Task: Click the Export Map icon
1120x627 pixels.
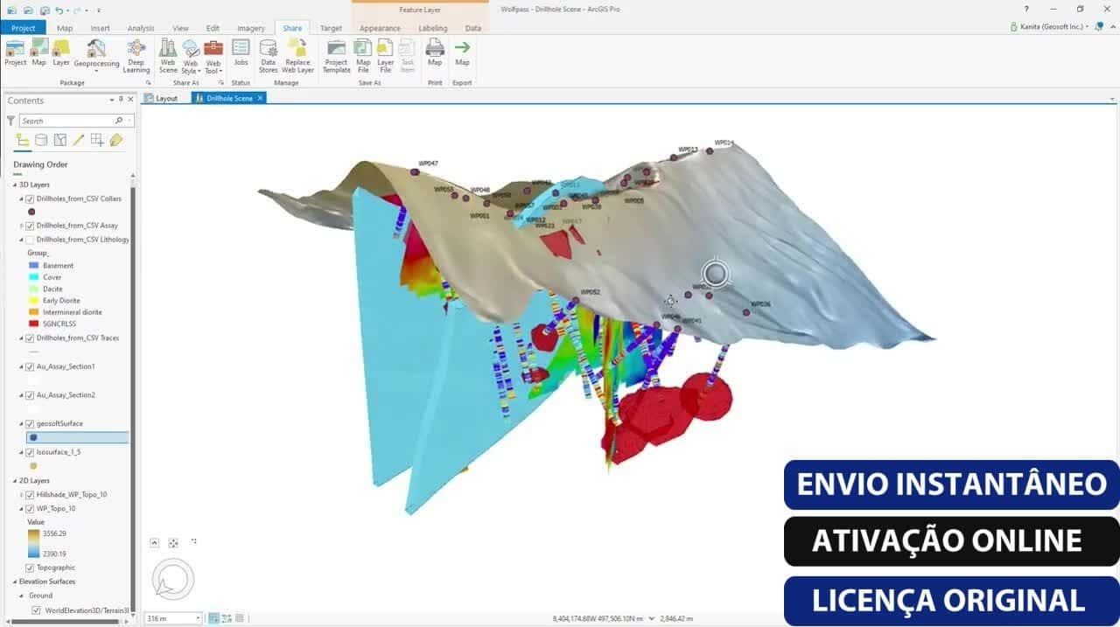Action: click(462, 52)
